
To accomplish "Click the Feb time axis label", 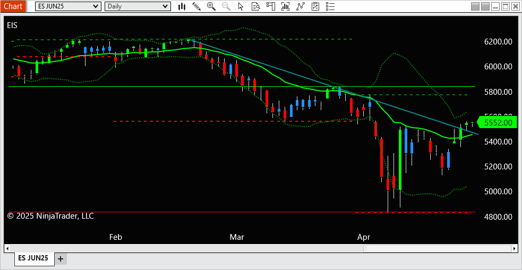I will 116,237.
